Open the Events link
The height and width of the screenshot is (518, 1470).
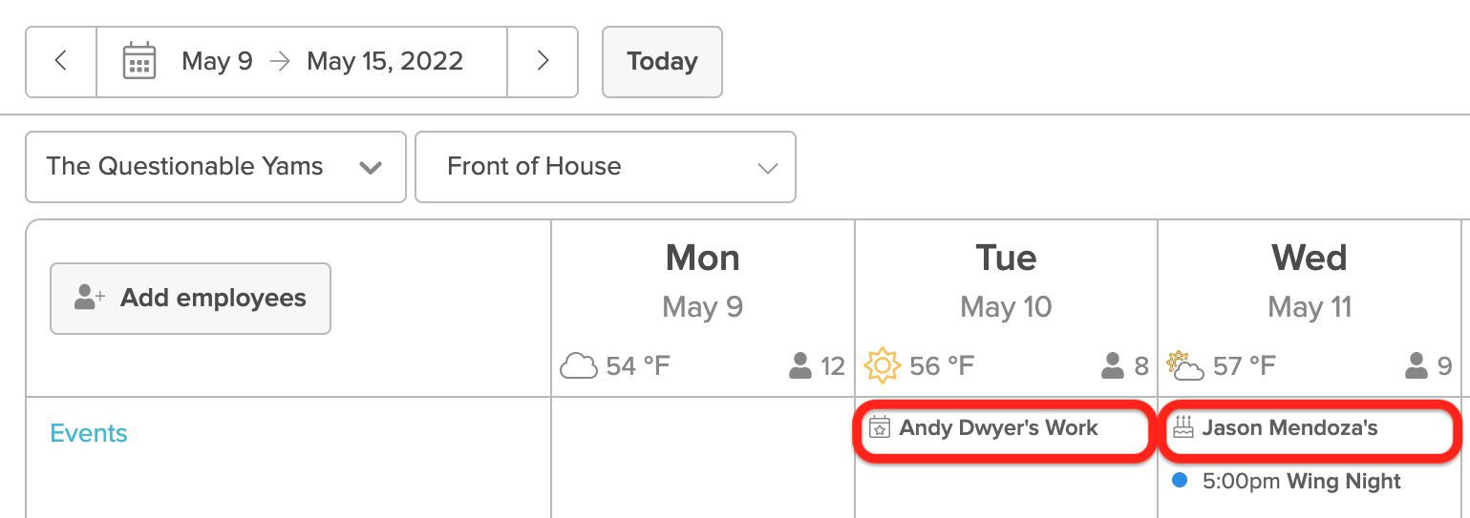coord(89,434)
